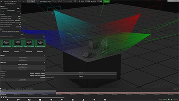Click the upward triangle transport icon
179x101 pixels.
(83, 100)
